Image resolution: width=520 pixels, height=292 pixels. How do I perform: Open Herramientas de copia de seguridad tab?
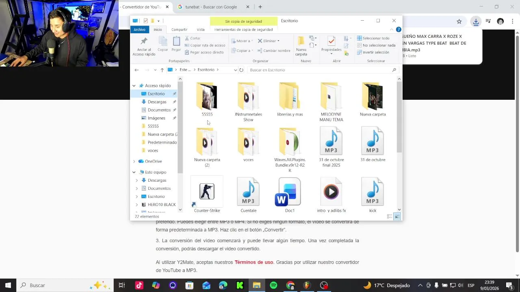coord(243,30)
